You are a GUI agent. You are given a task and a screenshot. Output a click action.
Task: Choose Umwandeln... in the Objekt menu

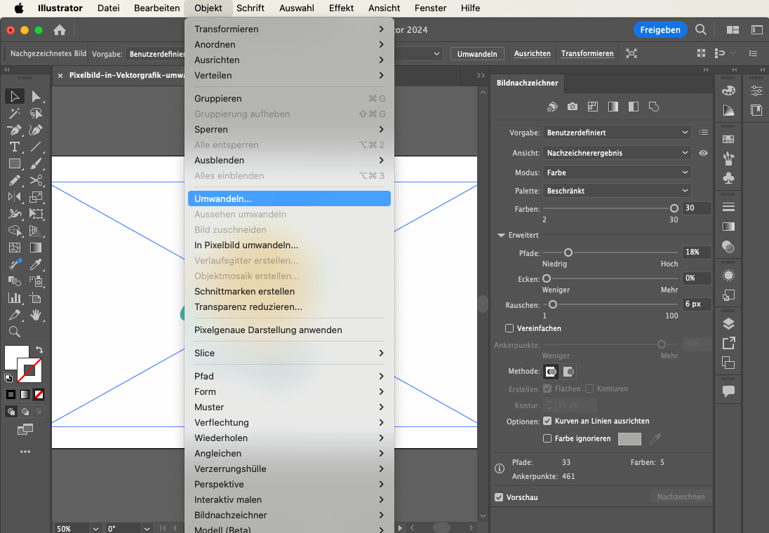(288, 198)
